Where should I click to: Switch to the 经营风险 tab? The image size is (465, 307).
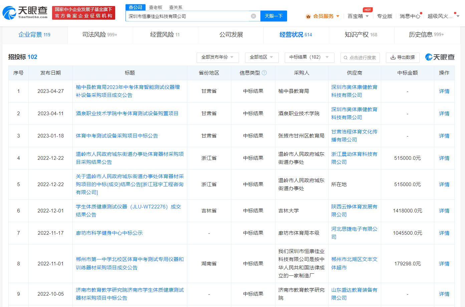coord(165,35)
